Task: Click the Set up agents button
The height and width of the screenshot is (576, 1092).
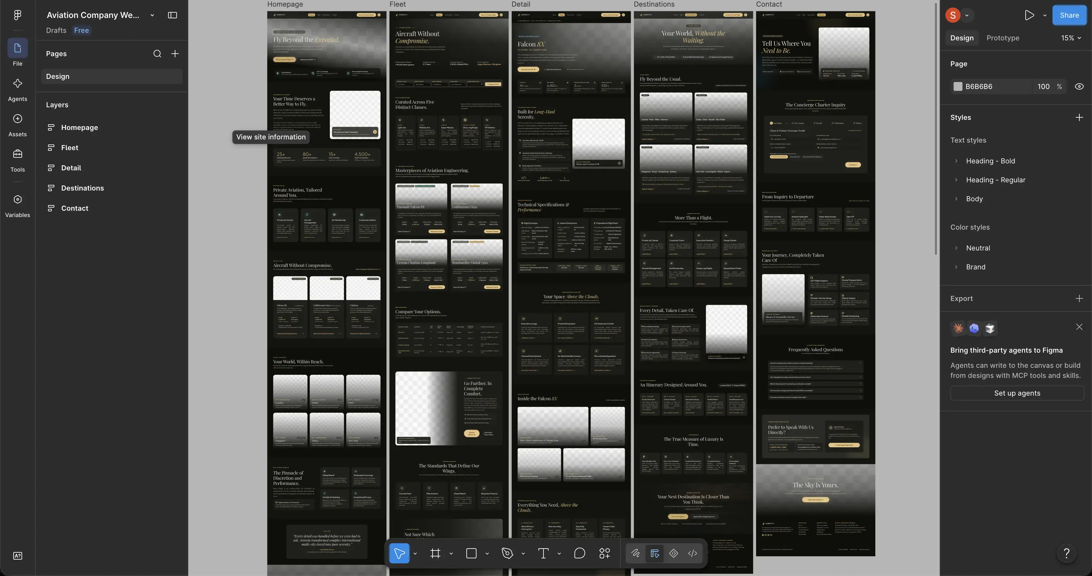Action: [x=1017, y=393]
